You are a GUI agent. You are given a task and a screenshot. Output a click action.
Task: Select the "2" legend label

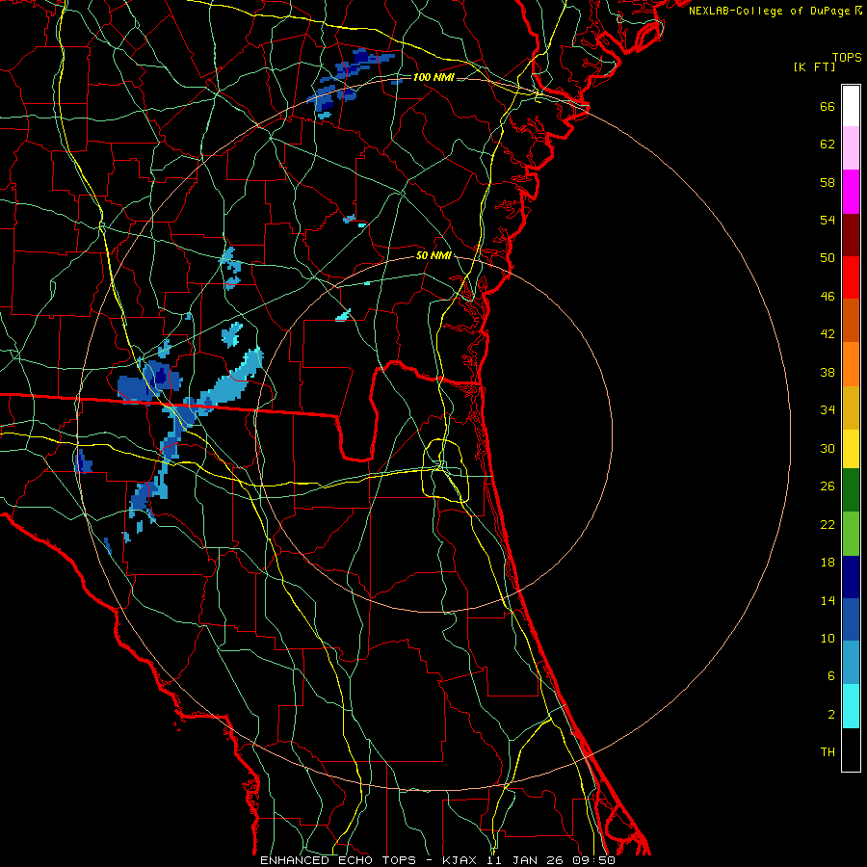pyautogui.click(x=831, y=715)
